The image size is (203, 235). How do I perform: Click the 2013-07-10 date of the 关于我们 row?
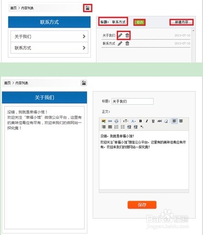182,35
